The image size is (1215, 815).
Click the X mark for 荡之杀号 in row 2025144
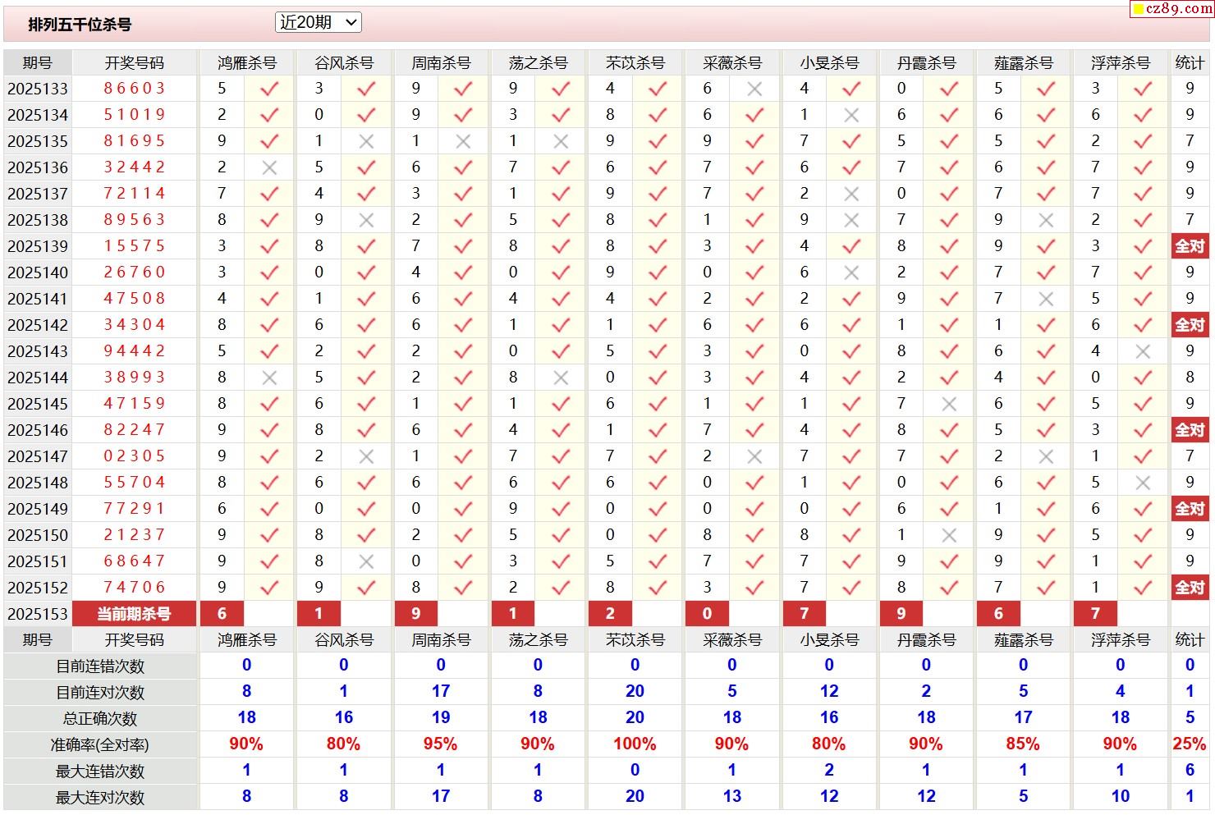tap(561, 378)
